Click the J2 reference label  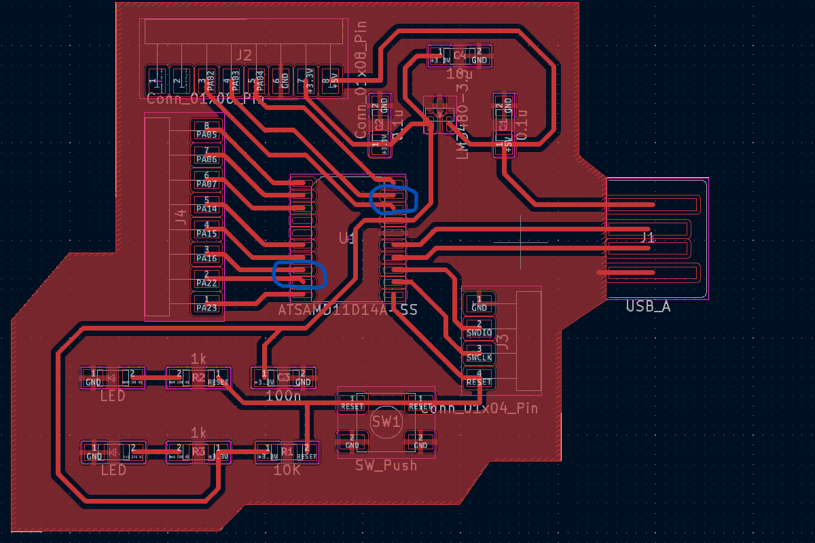[244, 55]
